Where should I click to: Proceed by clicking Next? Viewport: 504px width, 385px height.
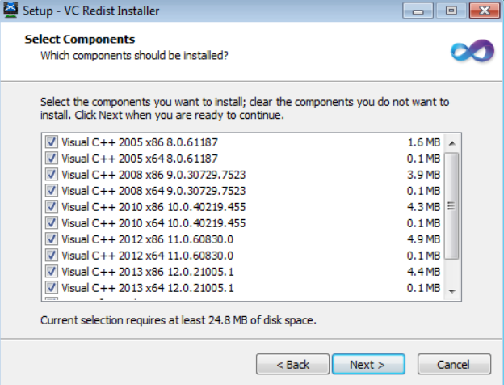click(366, 365)
